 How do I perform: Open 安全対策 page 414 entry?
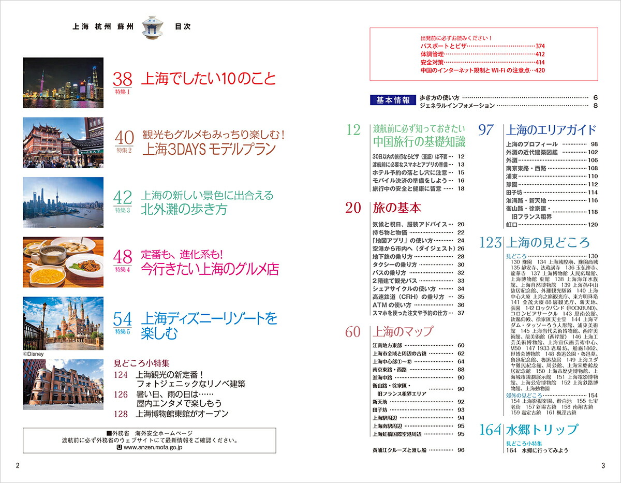[x=483, y=62]
